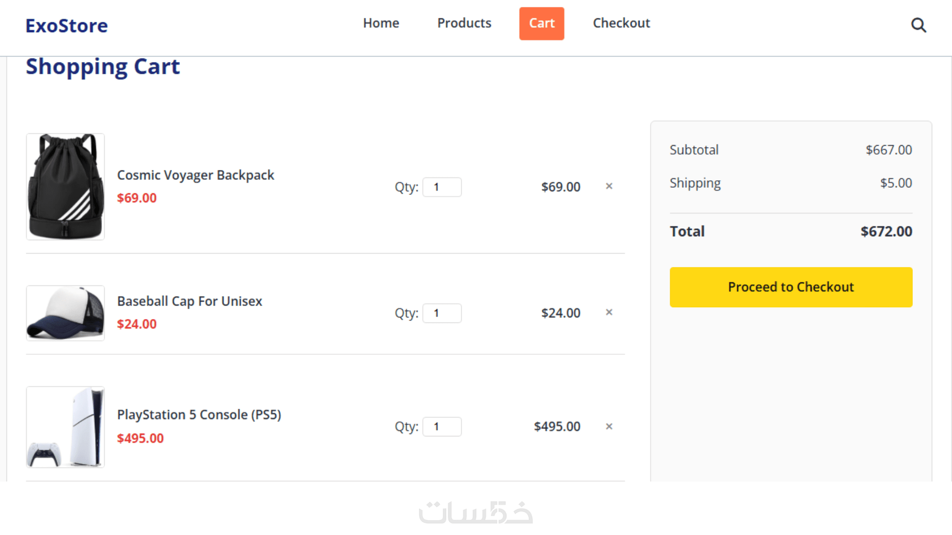Delete PlayStation 5 Console from cart
The height and width of the screenshot is (535, 952).
click(x=609, y=427)
